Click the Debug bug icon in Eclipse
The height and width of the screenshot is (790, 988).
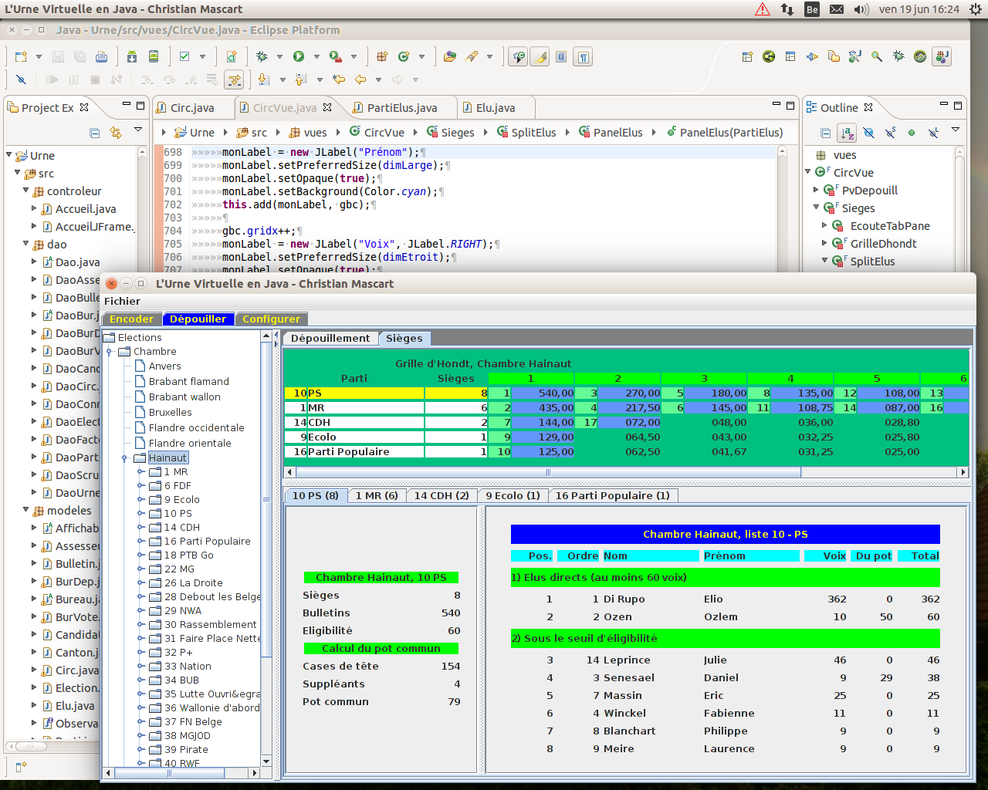click(262, 57)
